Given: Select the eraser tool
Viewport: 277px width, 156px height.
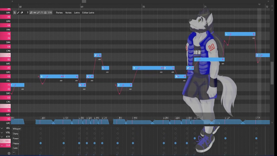Looking at the screenshot, I should pos(22,12).
